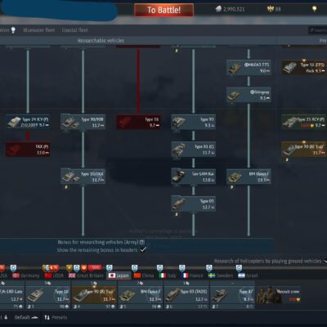Select Type 87 crew slot
Image resolution: width=327 pixels, height=327 pixels.
point(233,296)
